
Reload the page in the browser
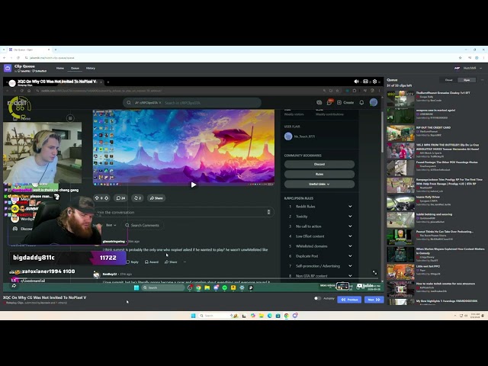coord(18,58)
